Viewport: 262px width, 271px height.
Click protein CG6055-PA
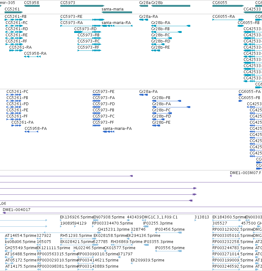click(x=240, y=95)
